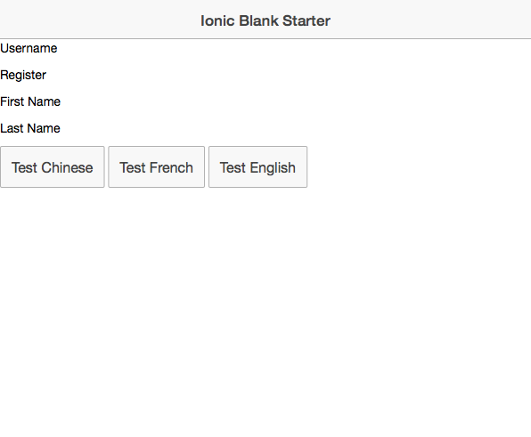Tap the 'Chinese' text on first button
Image resolution: width=531 pixels, height=437 pixels.
[x=67, y=167]
